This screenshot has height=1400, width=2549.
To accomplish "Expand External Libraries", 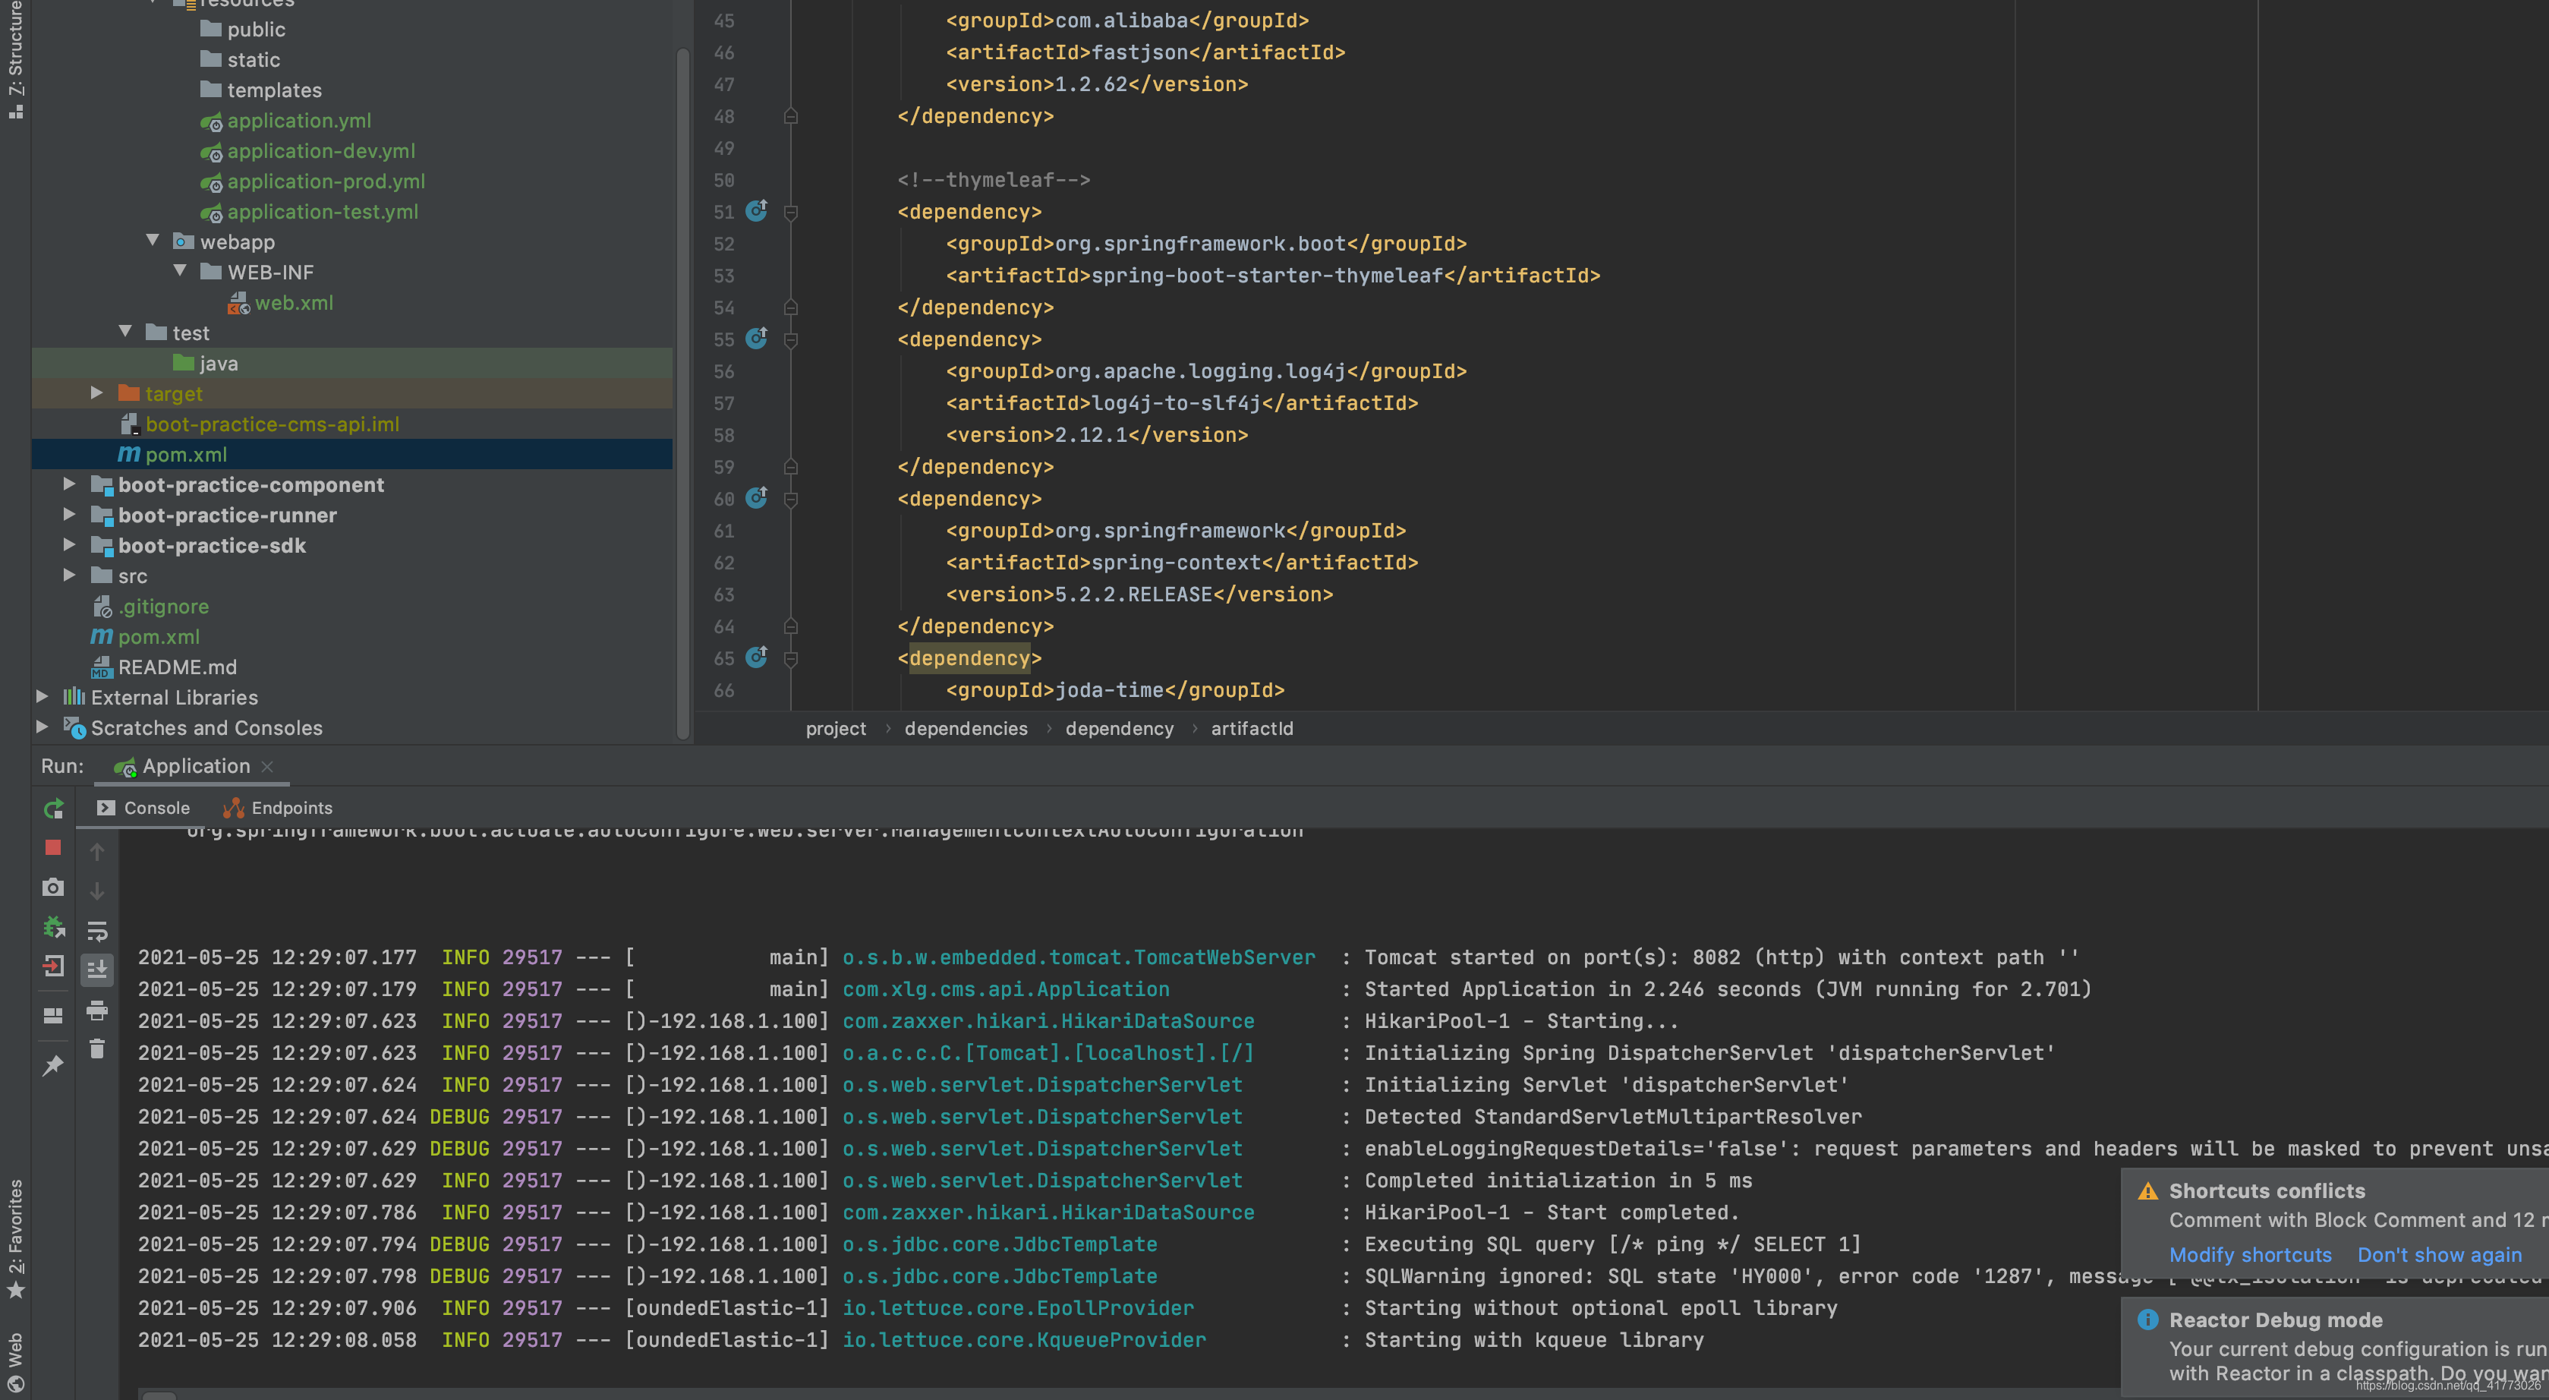I will [x=42, y=696].
